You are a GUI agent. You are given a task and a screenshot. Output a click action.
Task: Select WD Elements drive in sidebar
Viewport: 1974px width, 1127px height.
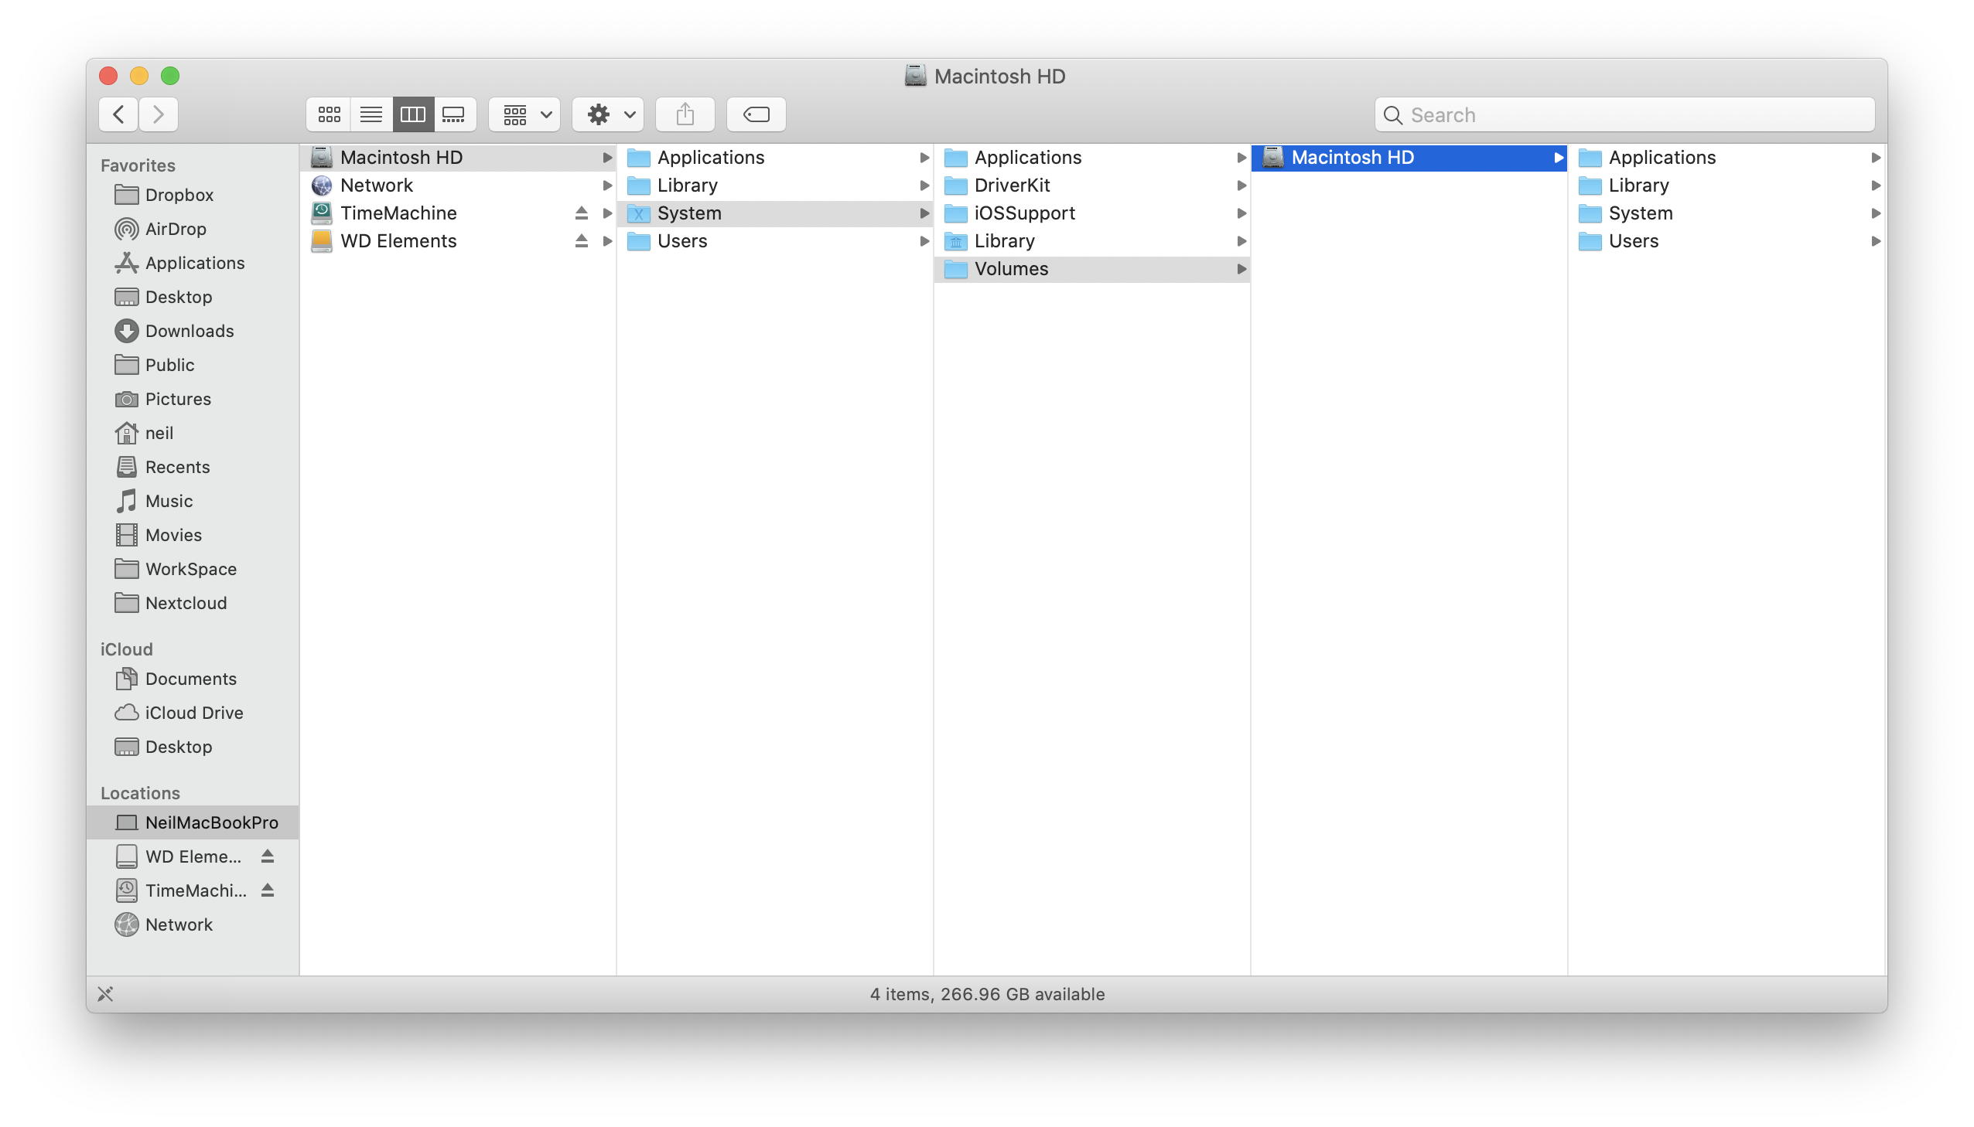point(193,856)
